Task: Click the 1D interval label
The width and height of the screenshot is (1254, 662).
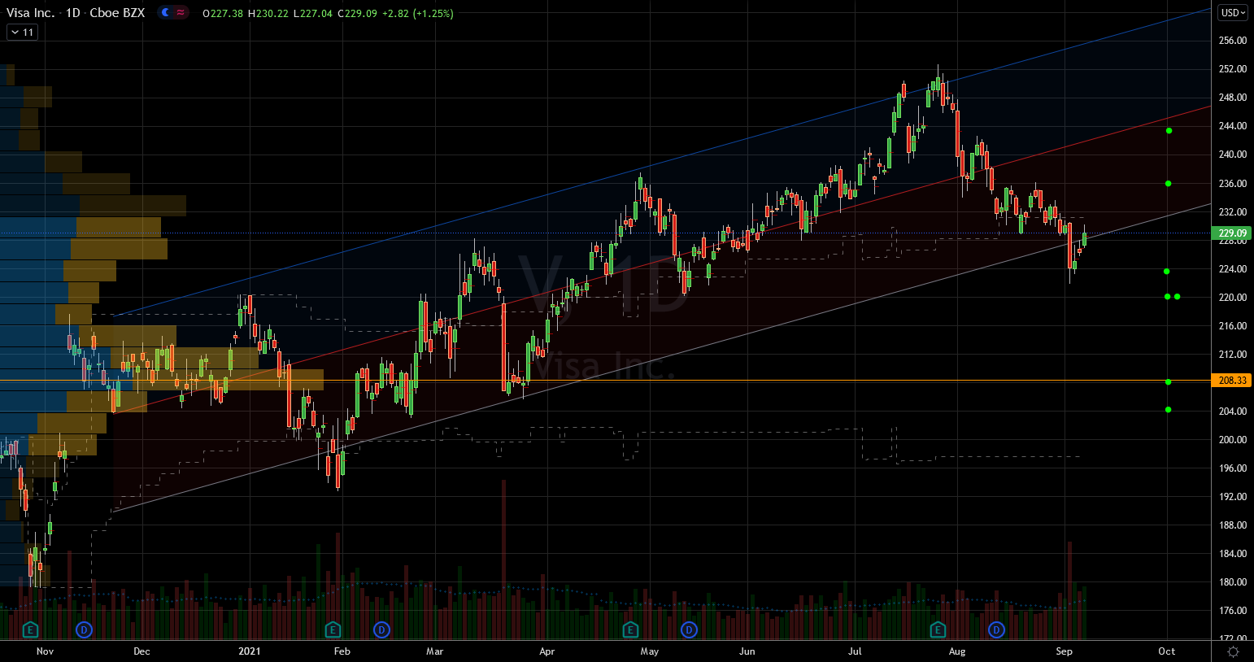Action: 73,13
